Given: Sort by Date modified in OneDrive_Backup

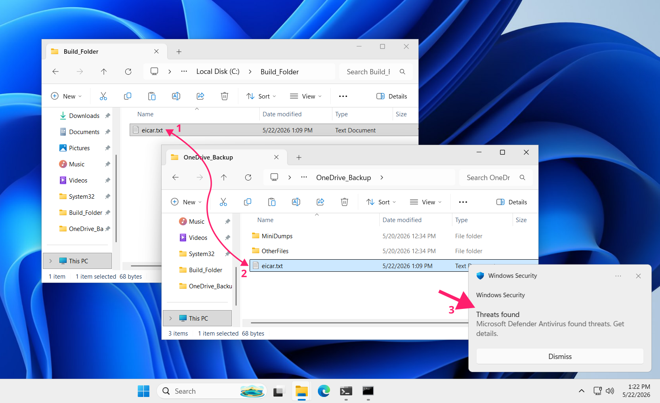Looking at the screenshot, I should coord(402,220).
